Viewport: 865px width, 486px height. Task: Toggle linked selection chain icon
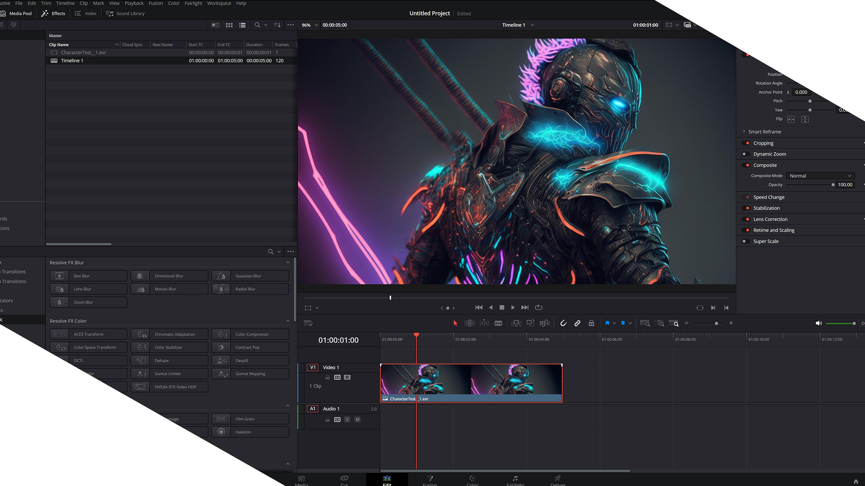point(577,323)
